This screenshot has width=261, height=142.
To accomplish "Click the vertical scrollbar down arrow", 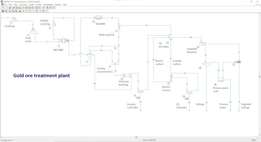I will [x=259, y=135].
